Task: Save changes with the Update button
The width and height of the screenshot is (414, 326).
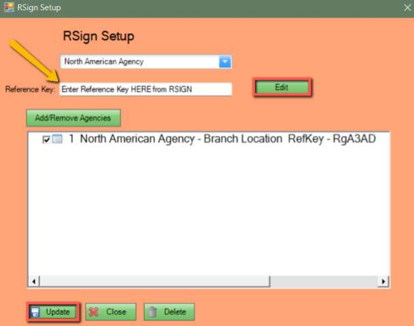Action: click(x=53, y=312)
